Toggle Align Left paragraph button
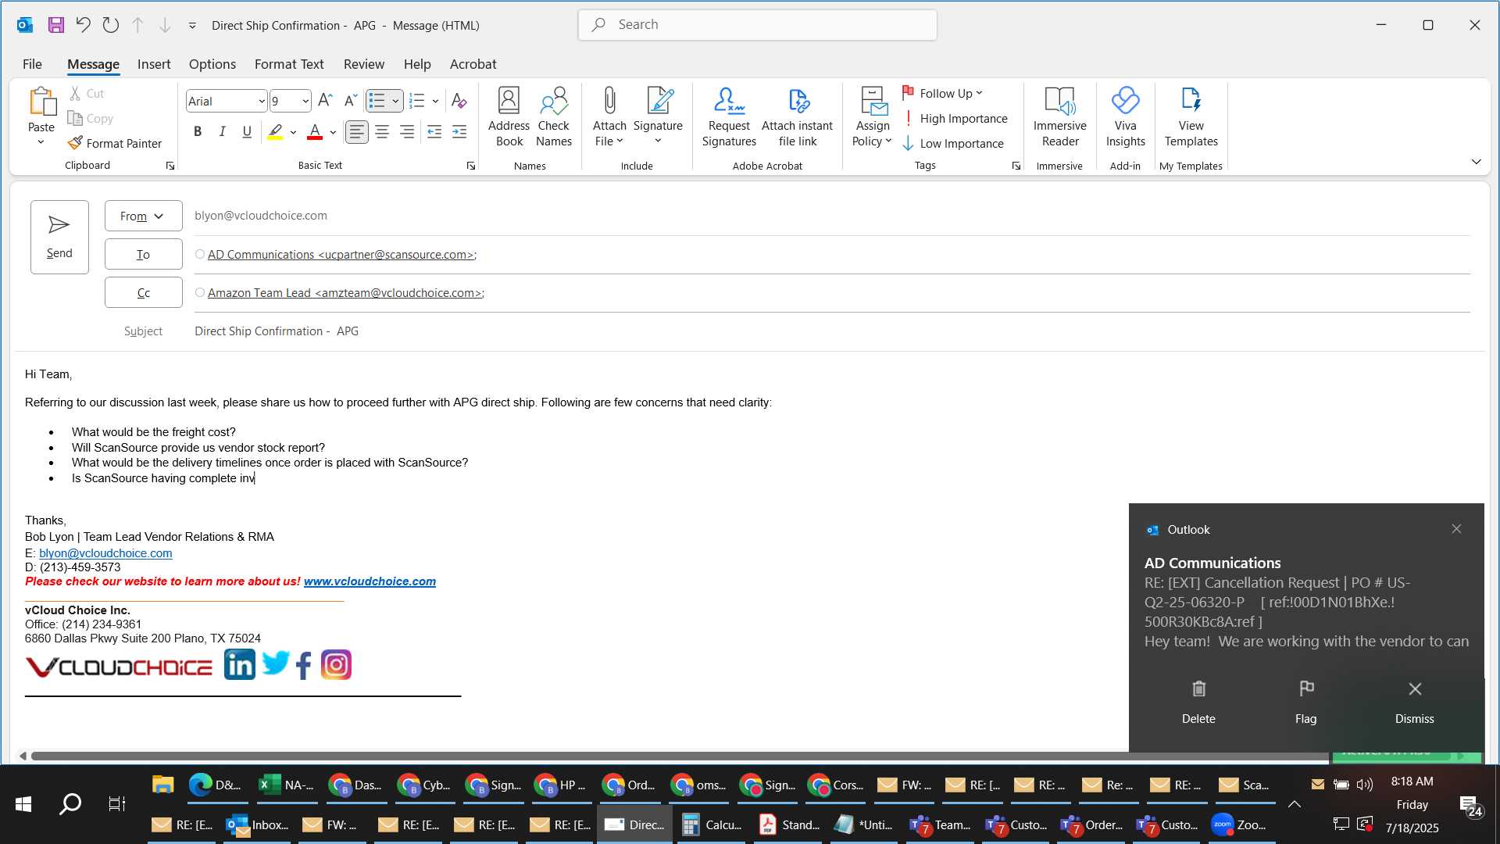This screenshot has width=1500, height=844. click(357, 132)
